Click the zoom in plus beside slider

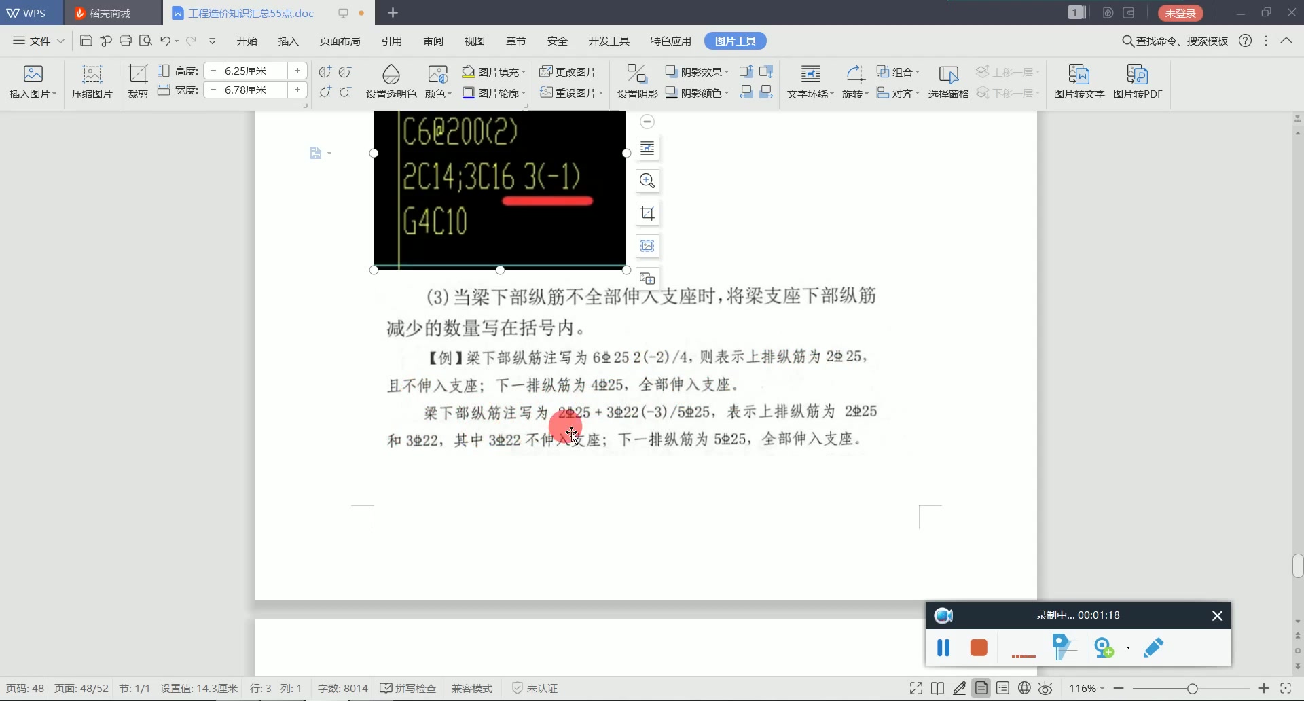(x=1264, y=688)
